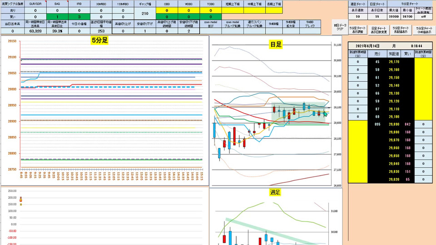Select the 最大値 cell showing 29200
Viewport: 436px width, 245px height.
(x=394, y=17)
